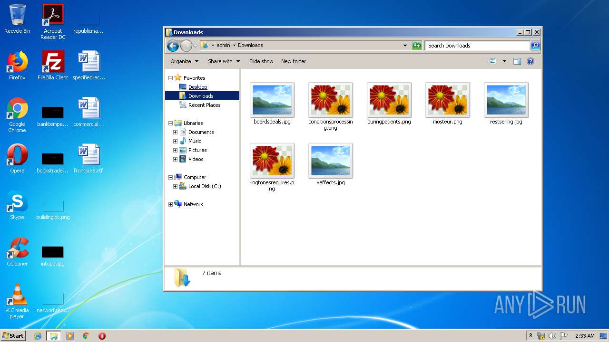This screenshot has width=609, height=342.
Task: Collapse the Libraries tree section
Action: point(170,123)
